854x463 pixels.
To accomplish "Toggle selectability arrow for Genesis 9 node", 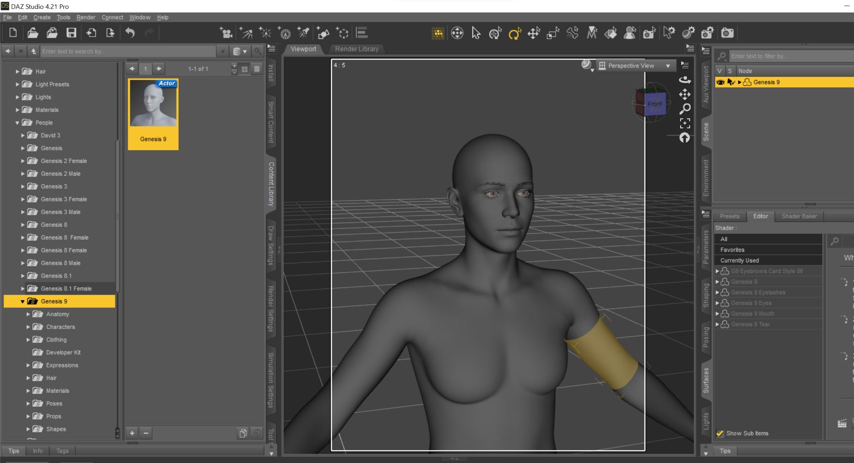I will click(x=731, y=82).
